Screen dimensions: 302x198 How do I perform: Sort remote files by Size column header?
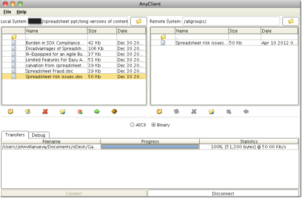point(245,31)
